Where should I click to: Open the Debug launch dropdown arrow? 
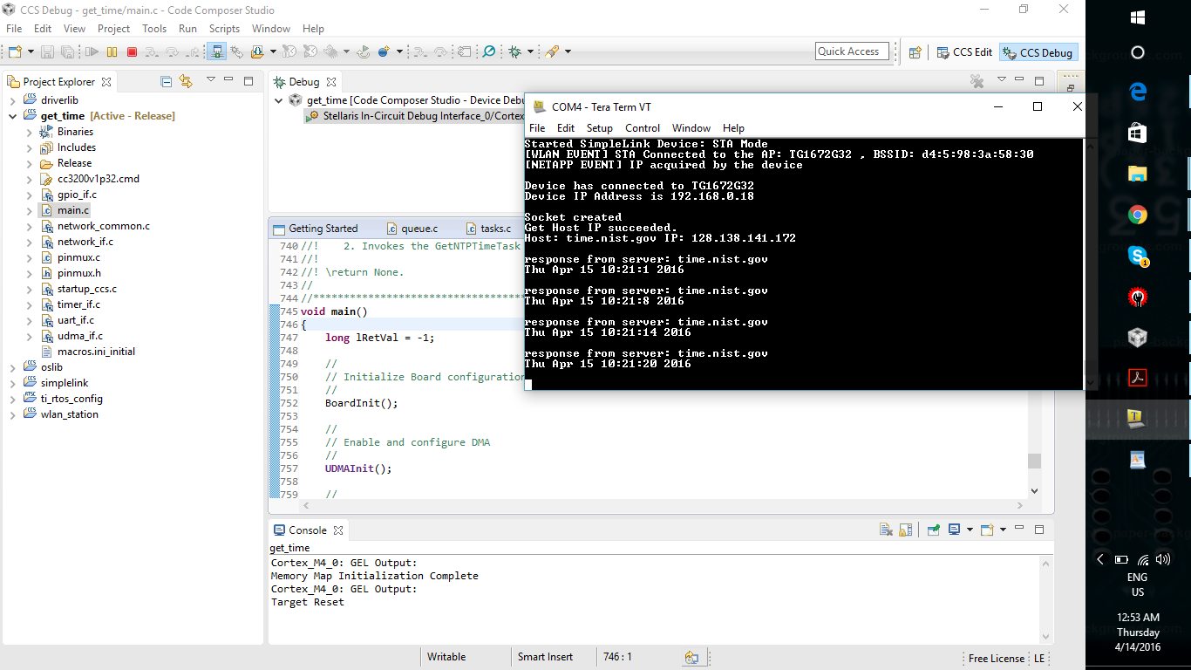tap(530, 52)
